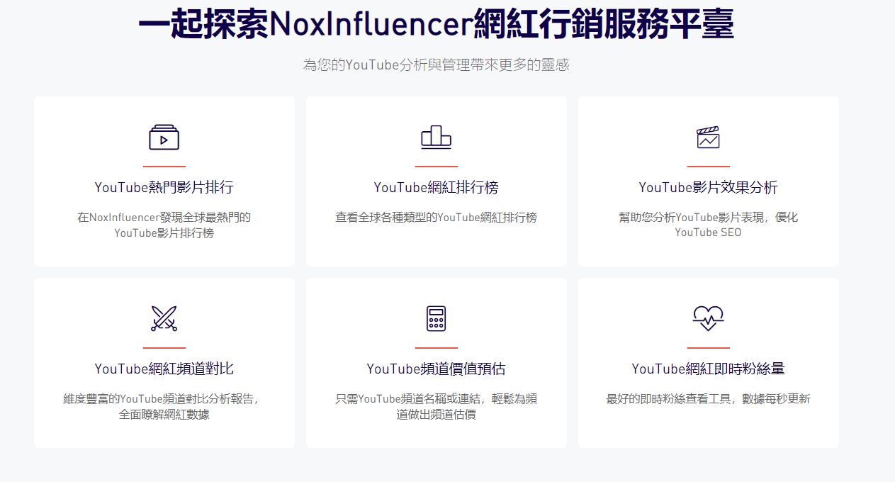
Task: Click the heartbeat icon for YouTube網紅即時粉絲量
Action: coord(708,319)
